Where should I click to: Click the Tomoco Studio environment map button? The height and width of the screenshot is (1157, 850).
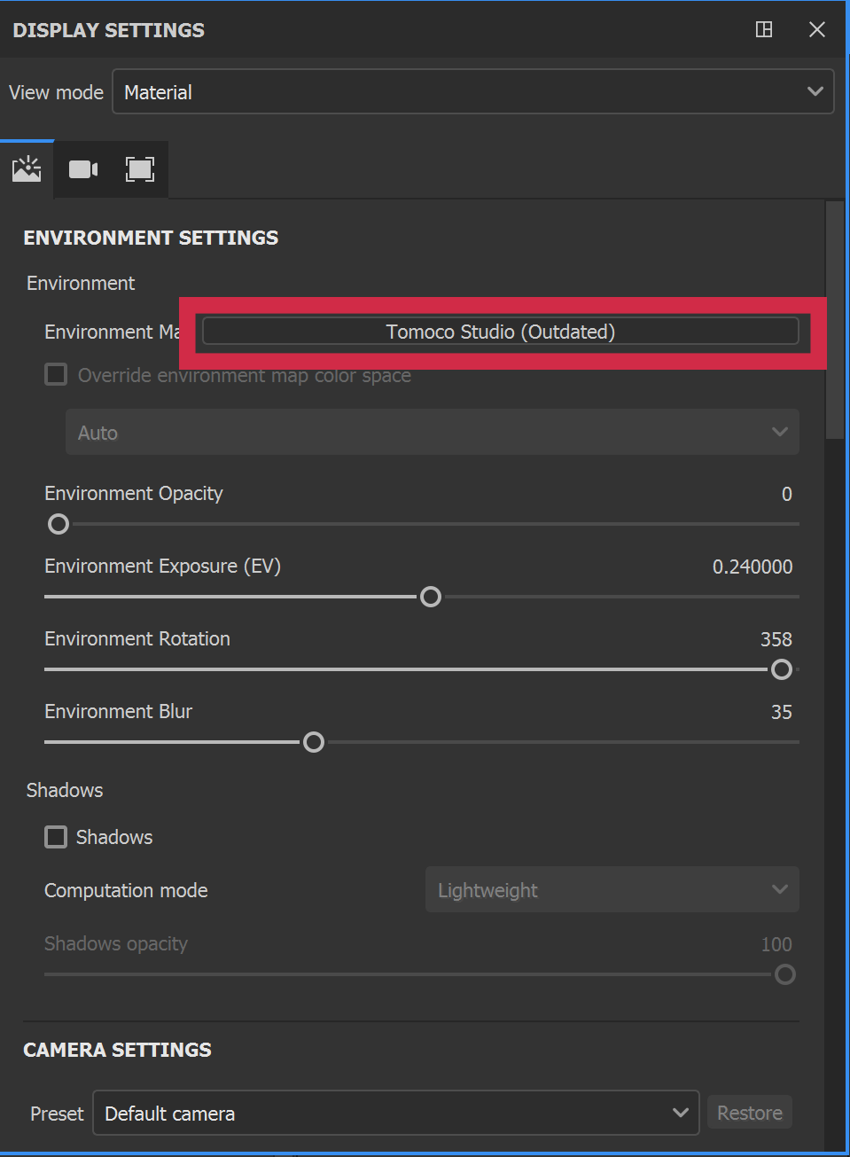tap(500, 332)
